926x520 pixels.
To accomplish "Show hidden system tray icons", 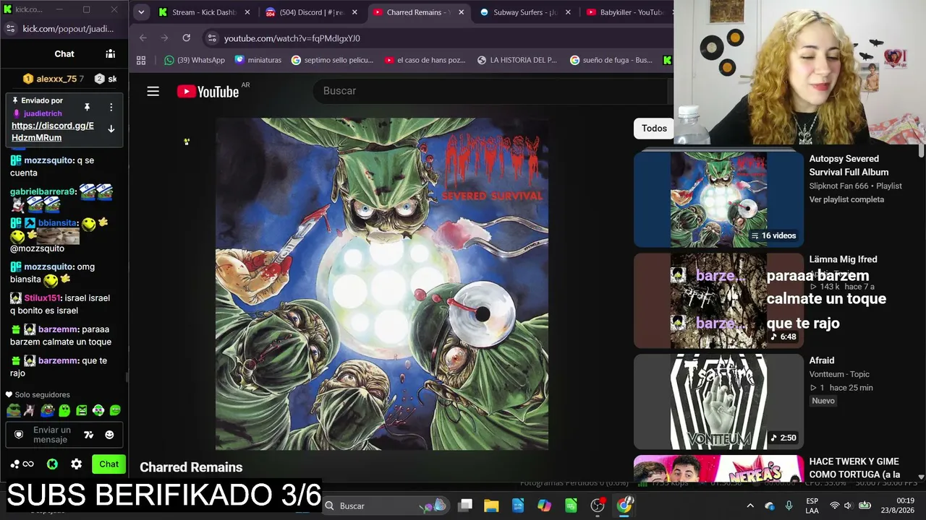I will 750,506.
